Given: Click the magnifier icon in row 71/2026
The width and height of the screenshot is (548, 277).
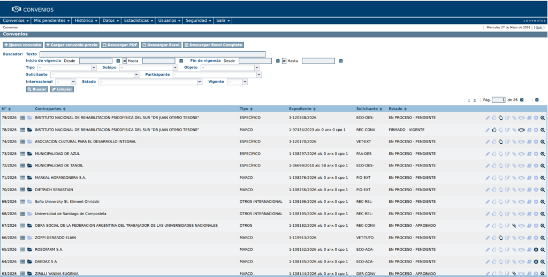Looking at the screenshot, I should 543,178.
